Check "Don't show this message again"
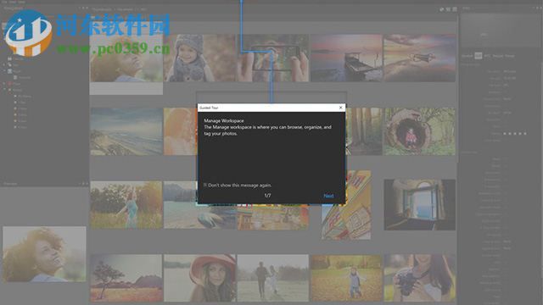Viewport: 543px width, 305px height. click(205, 186)
